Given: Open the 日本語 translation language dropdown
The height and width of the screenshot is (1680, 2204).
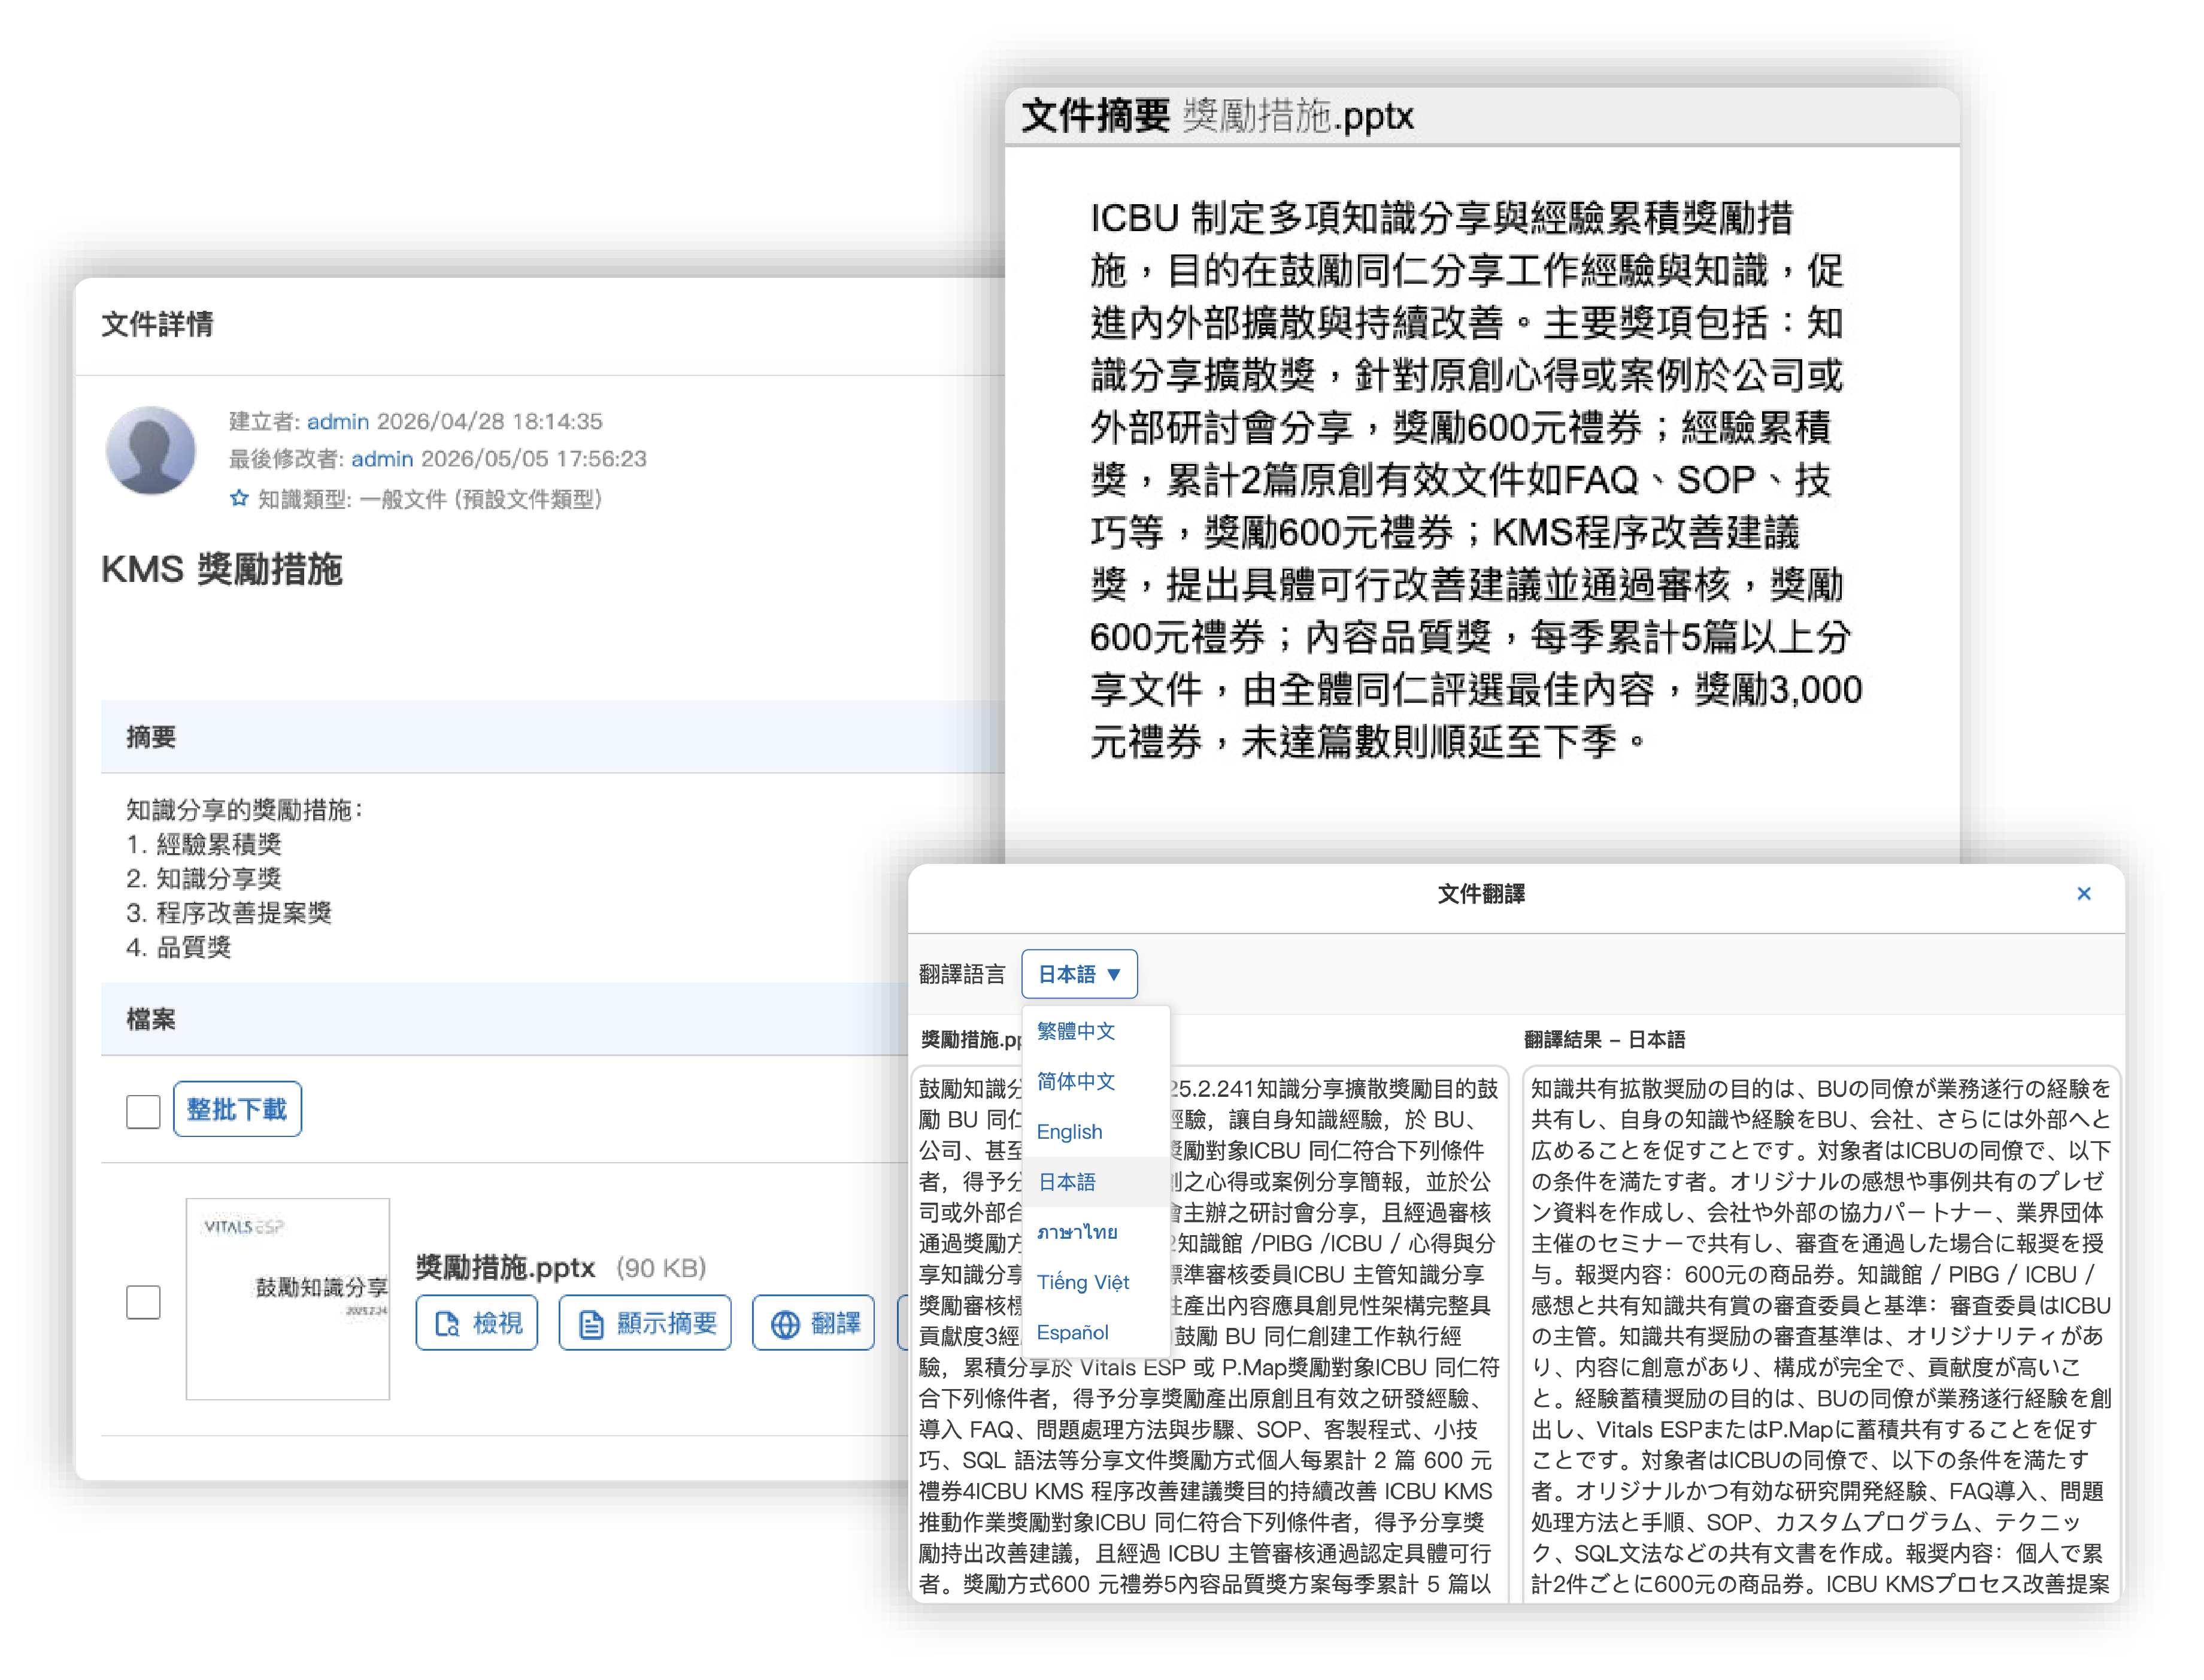Looking at the screenshot, I should [1079, 974].
